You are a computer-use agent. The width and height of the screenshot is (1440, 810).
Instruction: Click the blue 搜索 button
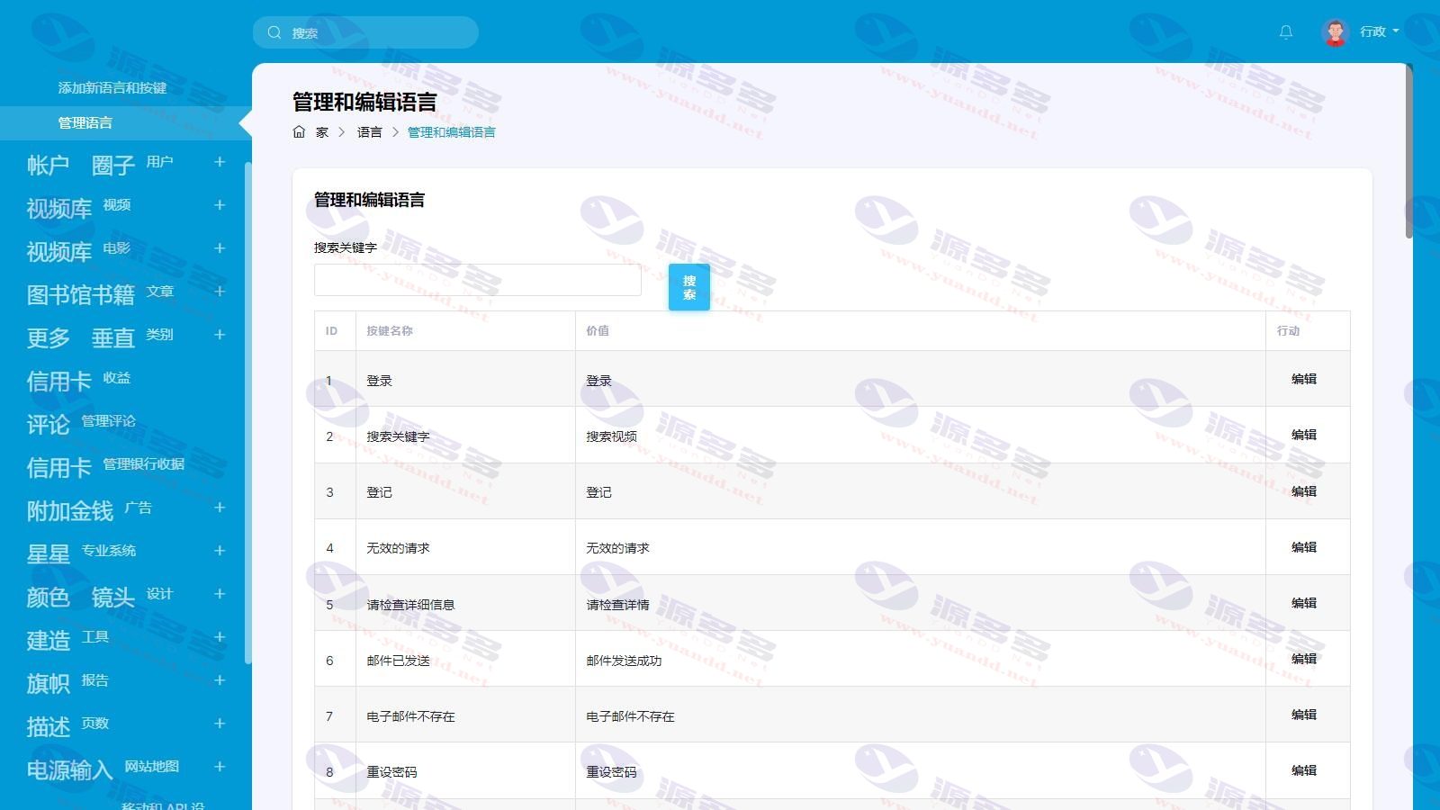(689, 287)
